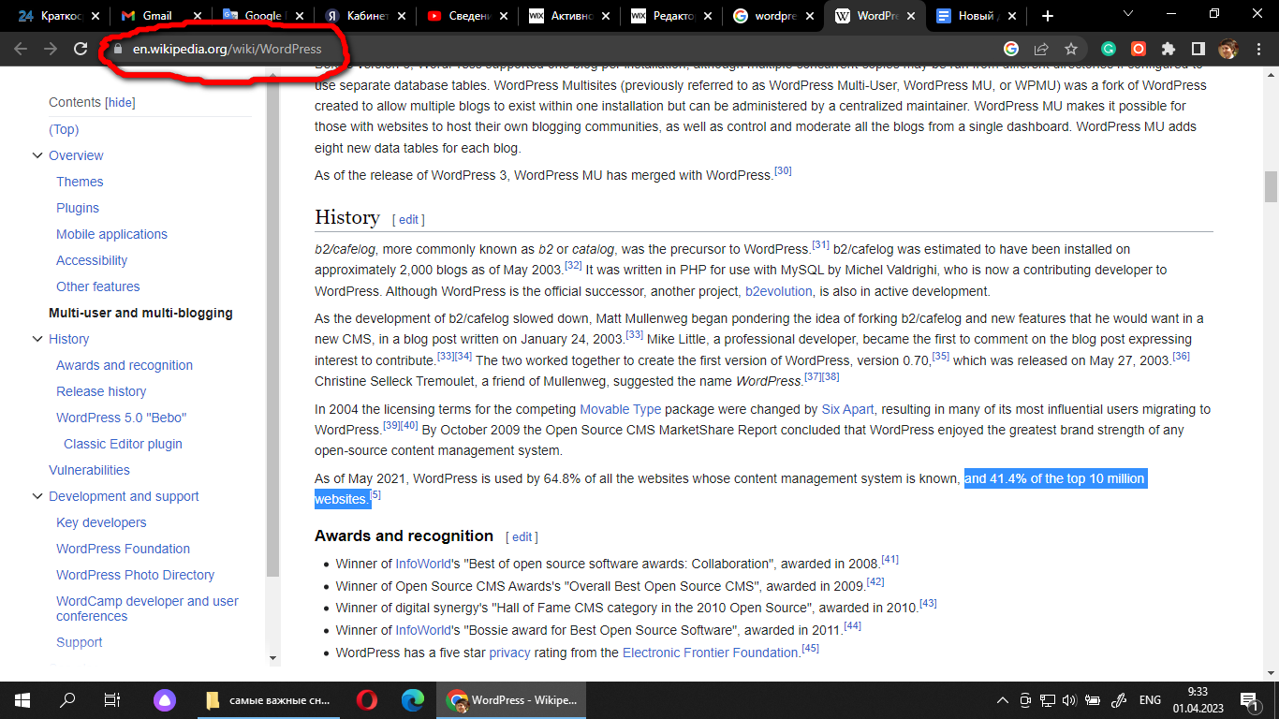This screenshot has height=719, width=1279.
Task: Open the extensions puzzle menu
Action: tap(1168, 49)
